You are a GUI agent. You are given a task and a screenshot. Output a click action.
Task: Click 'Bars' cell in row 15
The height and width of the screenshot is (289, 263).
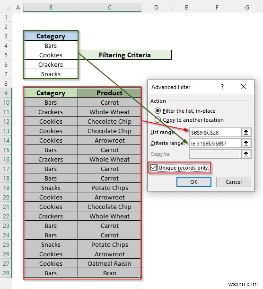click(x=51, y=150)
